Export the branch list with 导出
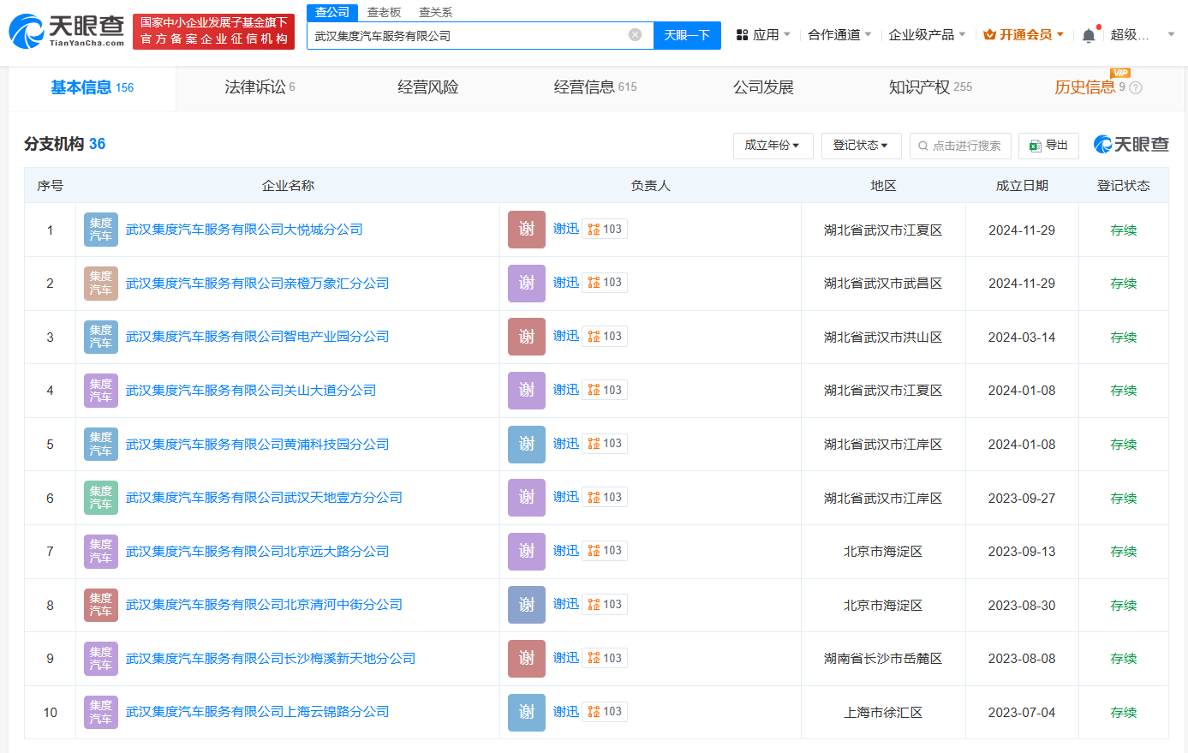This screenshot has height=753, width=1188. [1048, 146]
